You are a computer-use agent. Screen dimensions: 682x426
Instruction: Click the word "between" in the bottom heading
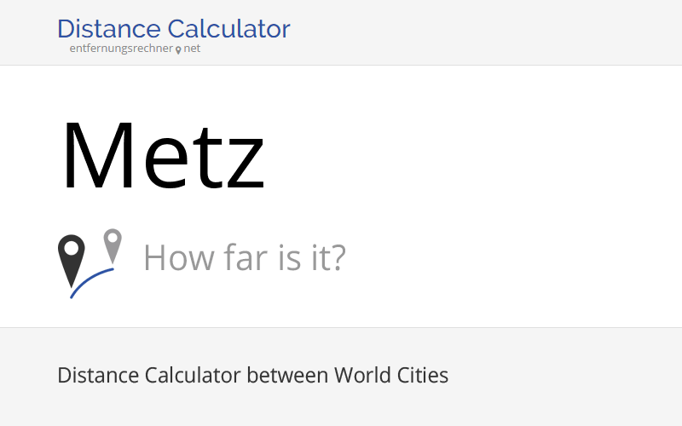[x=287, y=375]
